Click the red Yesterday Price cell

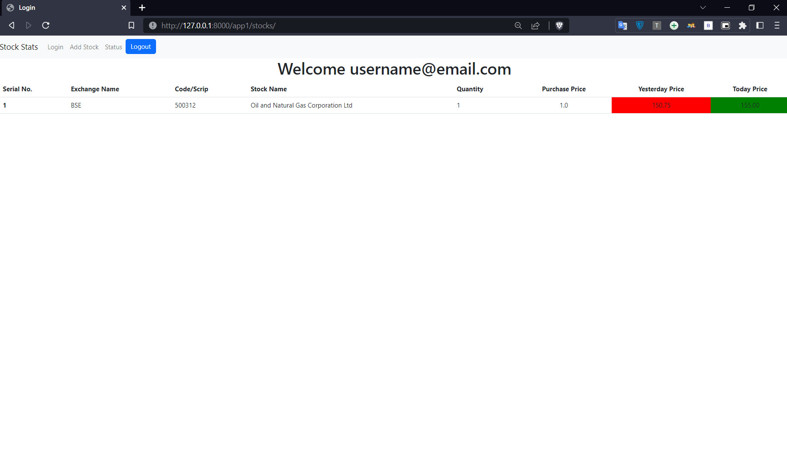(x=661, y=105)
